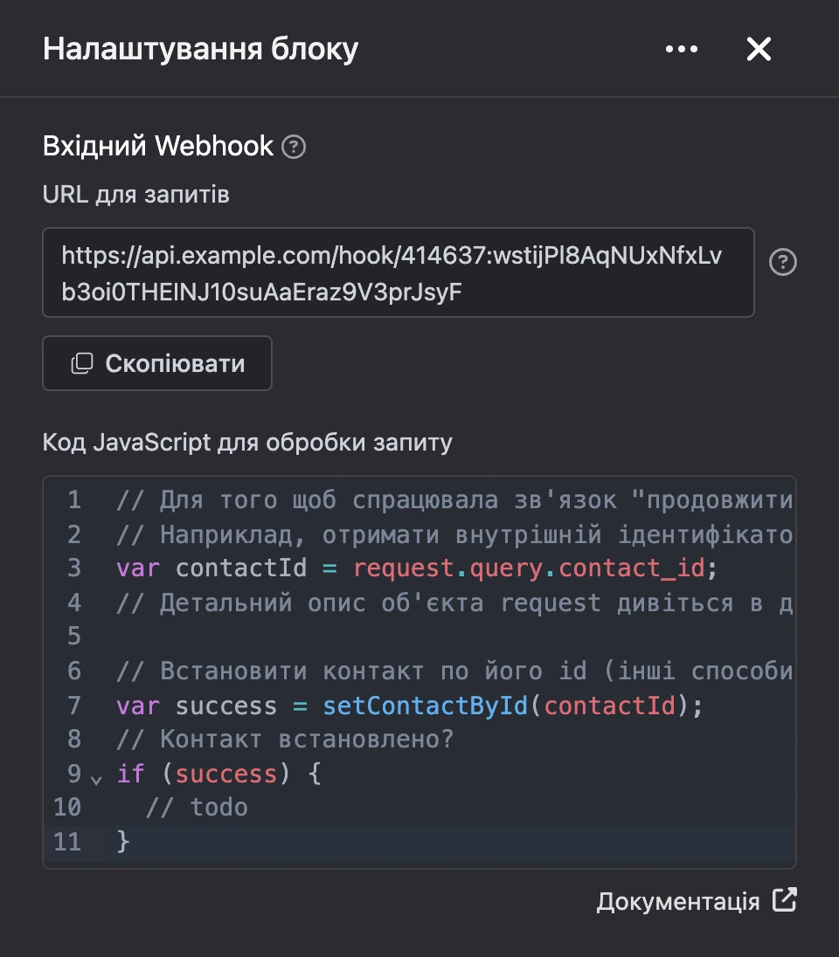839x957 pixels.
Task: Click code line 3 with contactId declaration
Action: click(417, 568)
